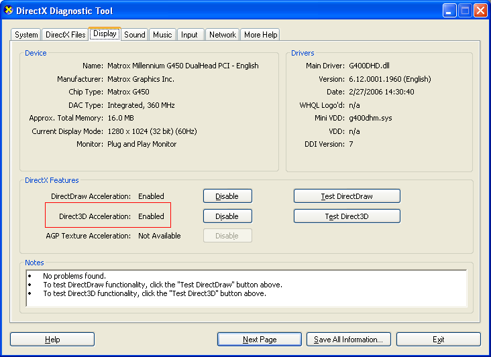
Task: Minimize the DirectX Diagnostic Tool window
Action: click(449, 11)
